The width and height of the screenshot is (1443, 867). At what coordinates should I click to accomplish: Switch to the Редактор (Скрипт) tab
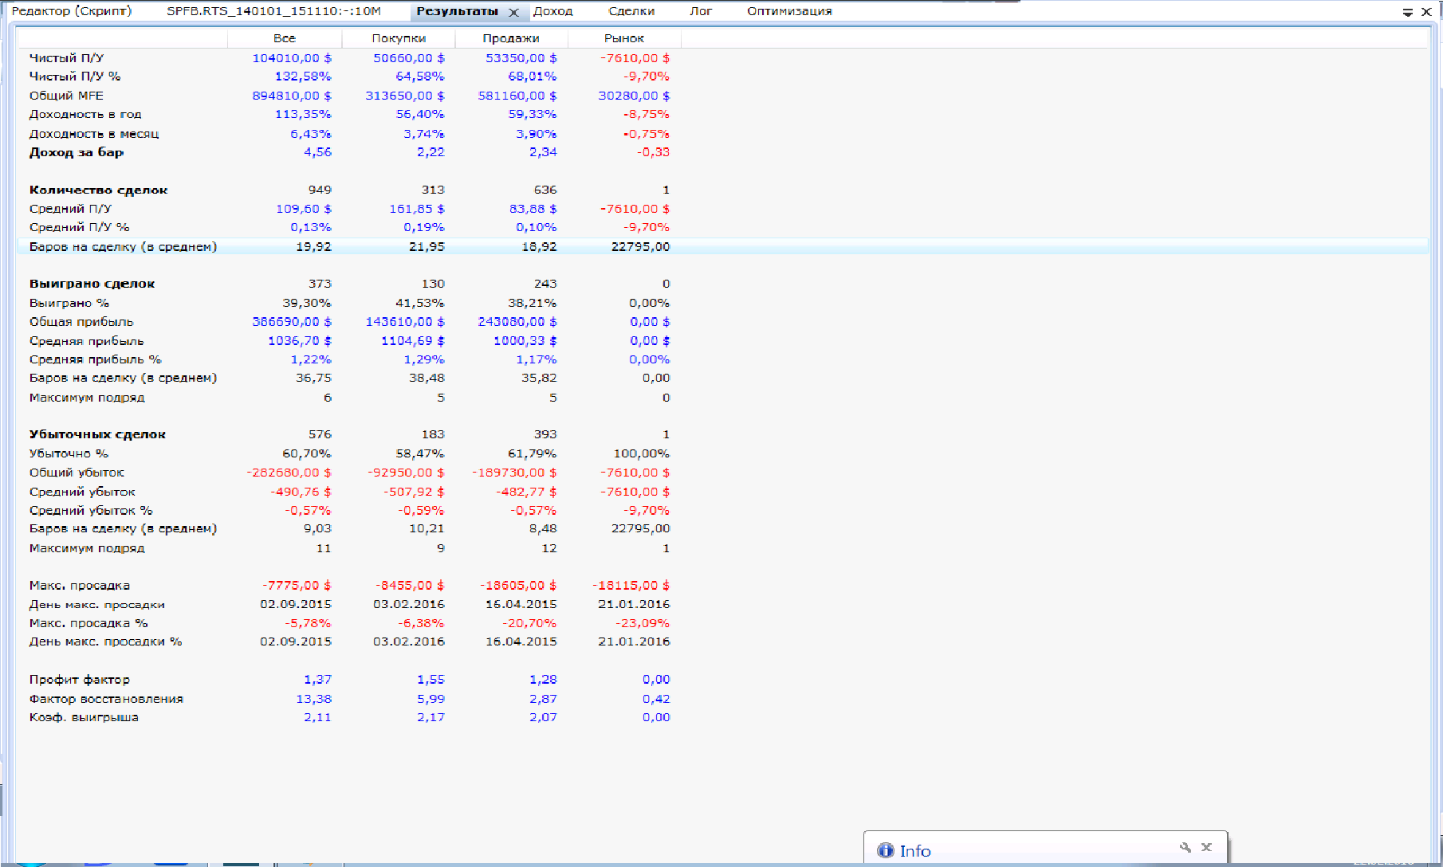coord(72,11)
